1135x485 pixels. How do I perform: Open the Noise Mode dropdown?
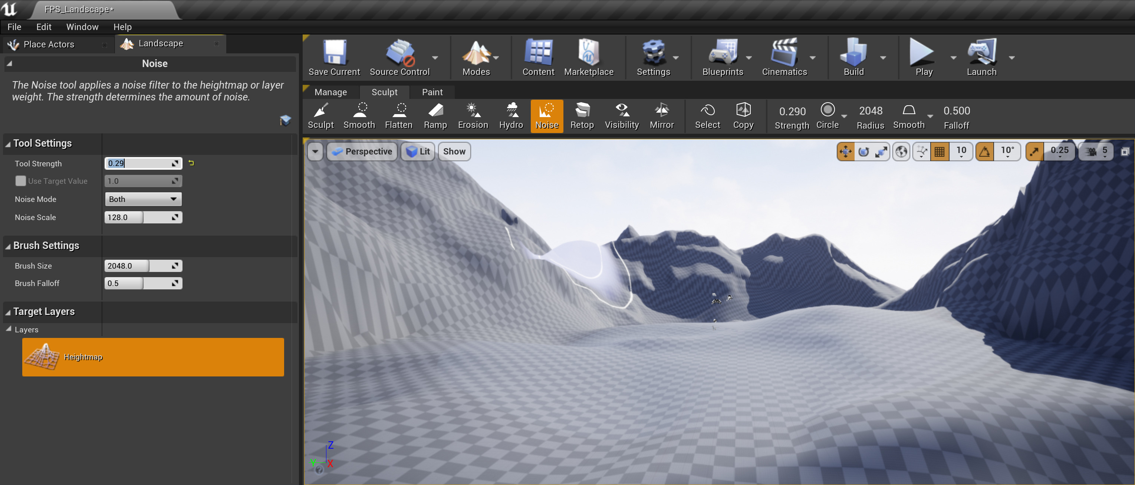coord(143,199)
